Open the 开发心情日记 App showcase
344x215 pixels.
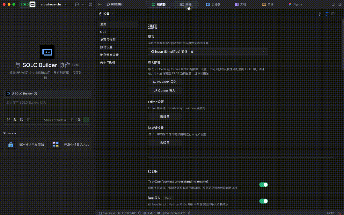[71, 145]
